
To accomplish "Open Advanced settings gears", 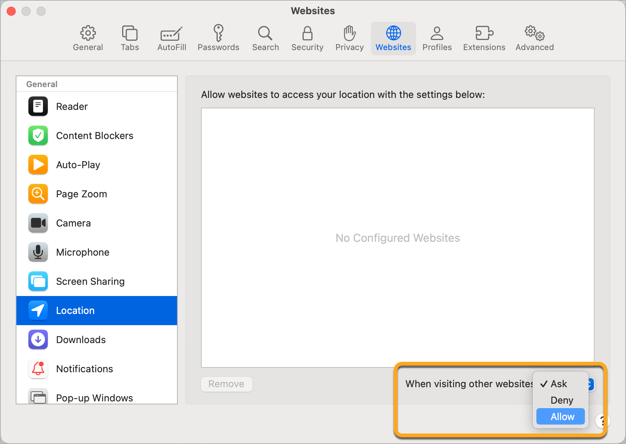I will tap(534, 38).
